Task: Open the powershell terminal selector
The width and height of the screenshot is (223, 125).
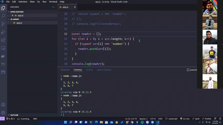Action: coord(192,70)
